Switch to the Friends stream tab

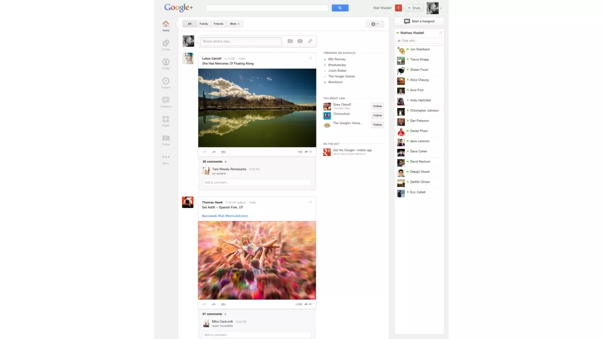pyautogui.click(x=218, y=24)
